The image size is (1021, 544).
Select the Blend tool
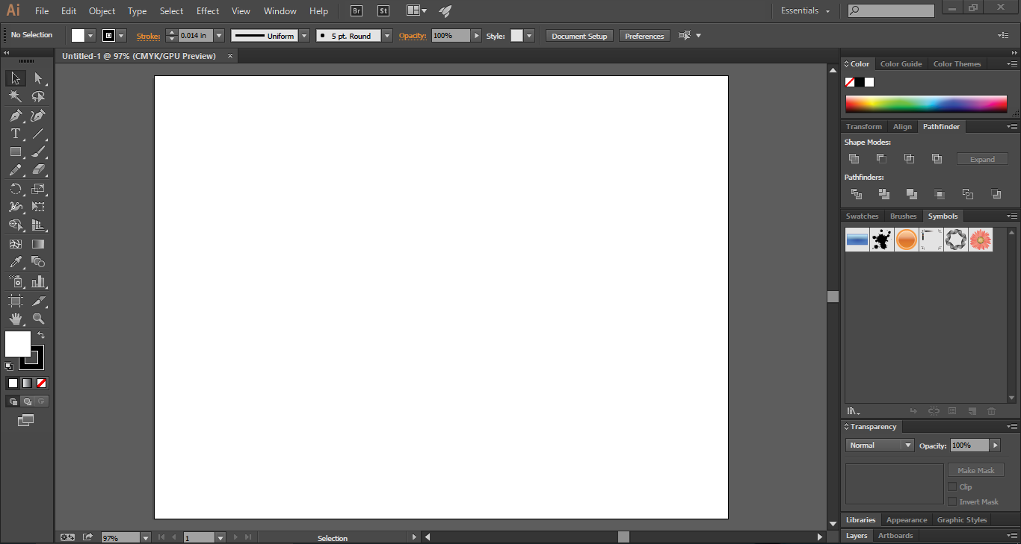click(x=39, y=262)
